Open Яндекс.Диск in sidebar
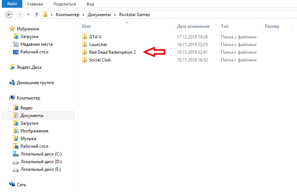The height and width of the screenshot is (192, 297). click(x=29, y=67)
